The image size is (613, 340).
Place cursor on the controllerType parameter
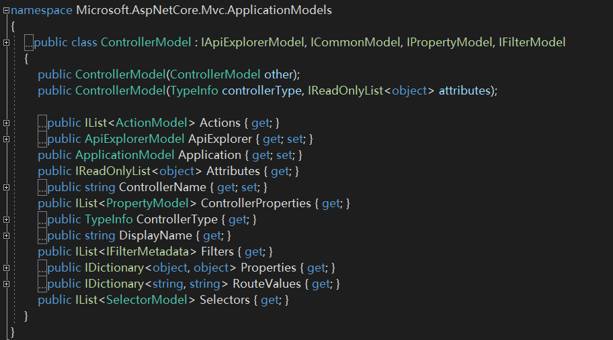[x=261, y=91]
